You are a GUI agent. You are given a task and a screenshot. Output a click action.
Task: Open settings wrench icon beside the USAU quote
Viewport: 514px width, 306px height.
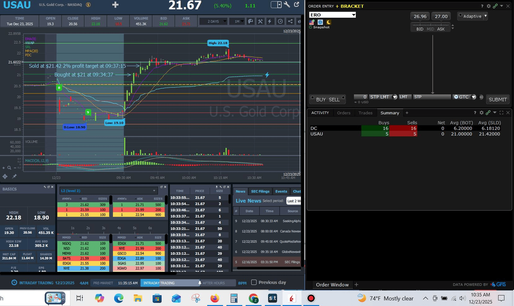tap(287, 5)
